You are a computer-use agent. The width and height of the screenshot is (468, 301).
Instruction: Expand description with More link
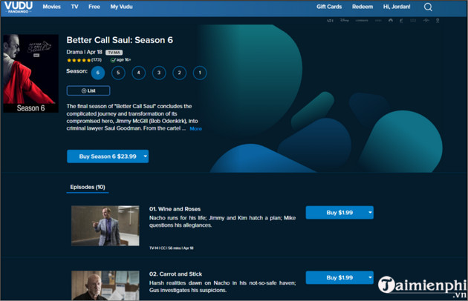tap(196, 129)
